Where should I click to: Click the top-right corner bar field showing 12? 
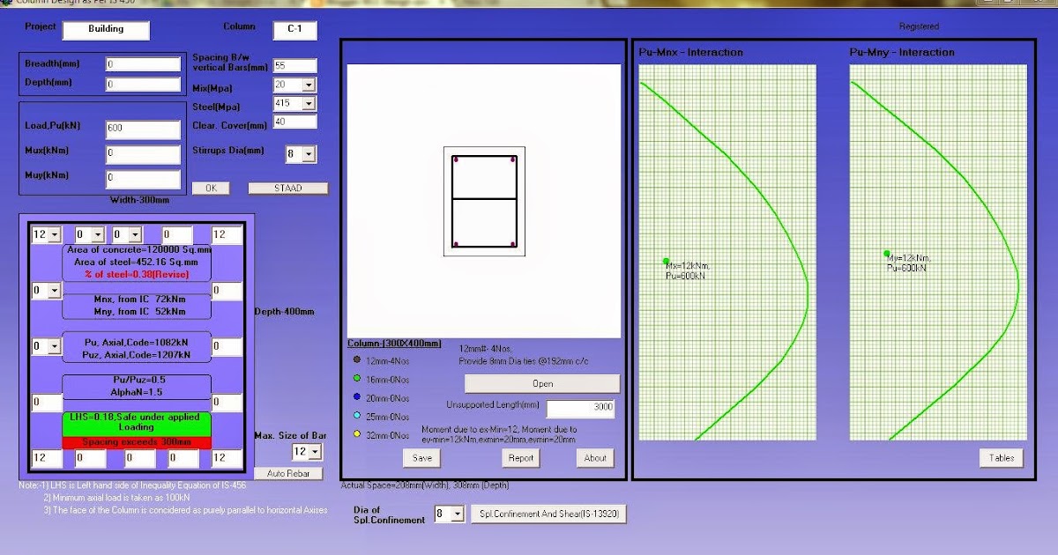pyautogui.click(x=227, y=234)
